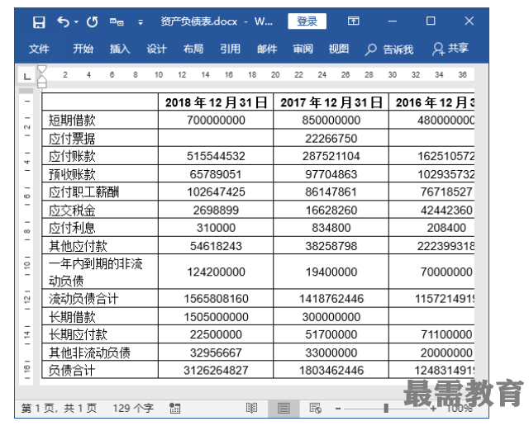Switch to the 开始 tab
Viewport: 529px width, 426px height.
tap(83, 49)
